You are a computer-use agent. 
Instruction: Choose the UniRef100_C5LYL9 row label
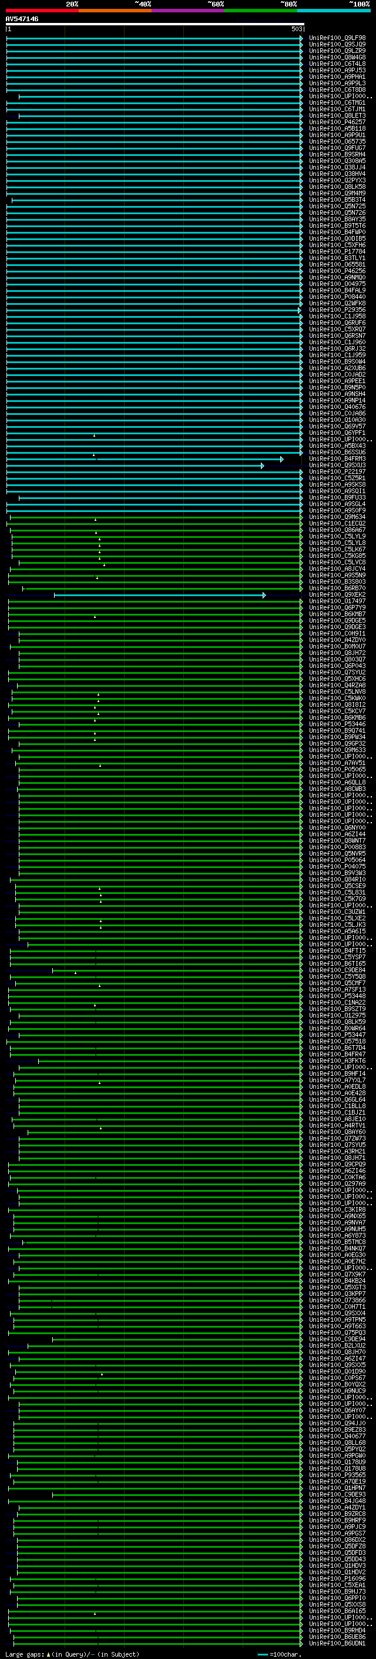pos(337,537)
